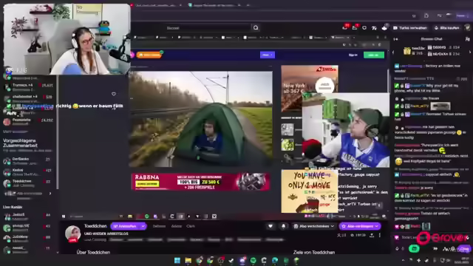This screenshot has height=266, width=473.
Task: Open the three-dot stream options menu
Action: (380, 235)
